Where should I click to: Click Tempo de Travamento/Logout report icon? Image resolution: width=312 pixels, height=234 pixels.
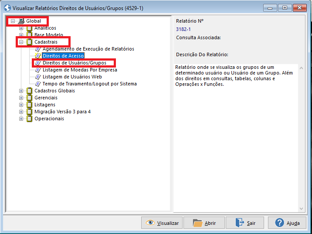pos(38,84)
